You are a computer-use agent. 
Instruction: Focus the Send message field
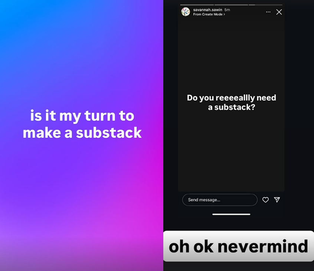click(220, 200)
